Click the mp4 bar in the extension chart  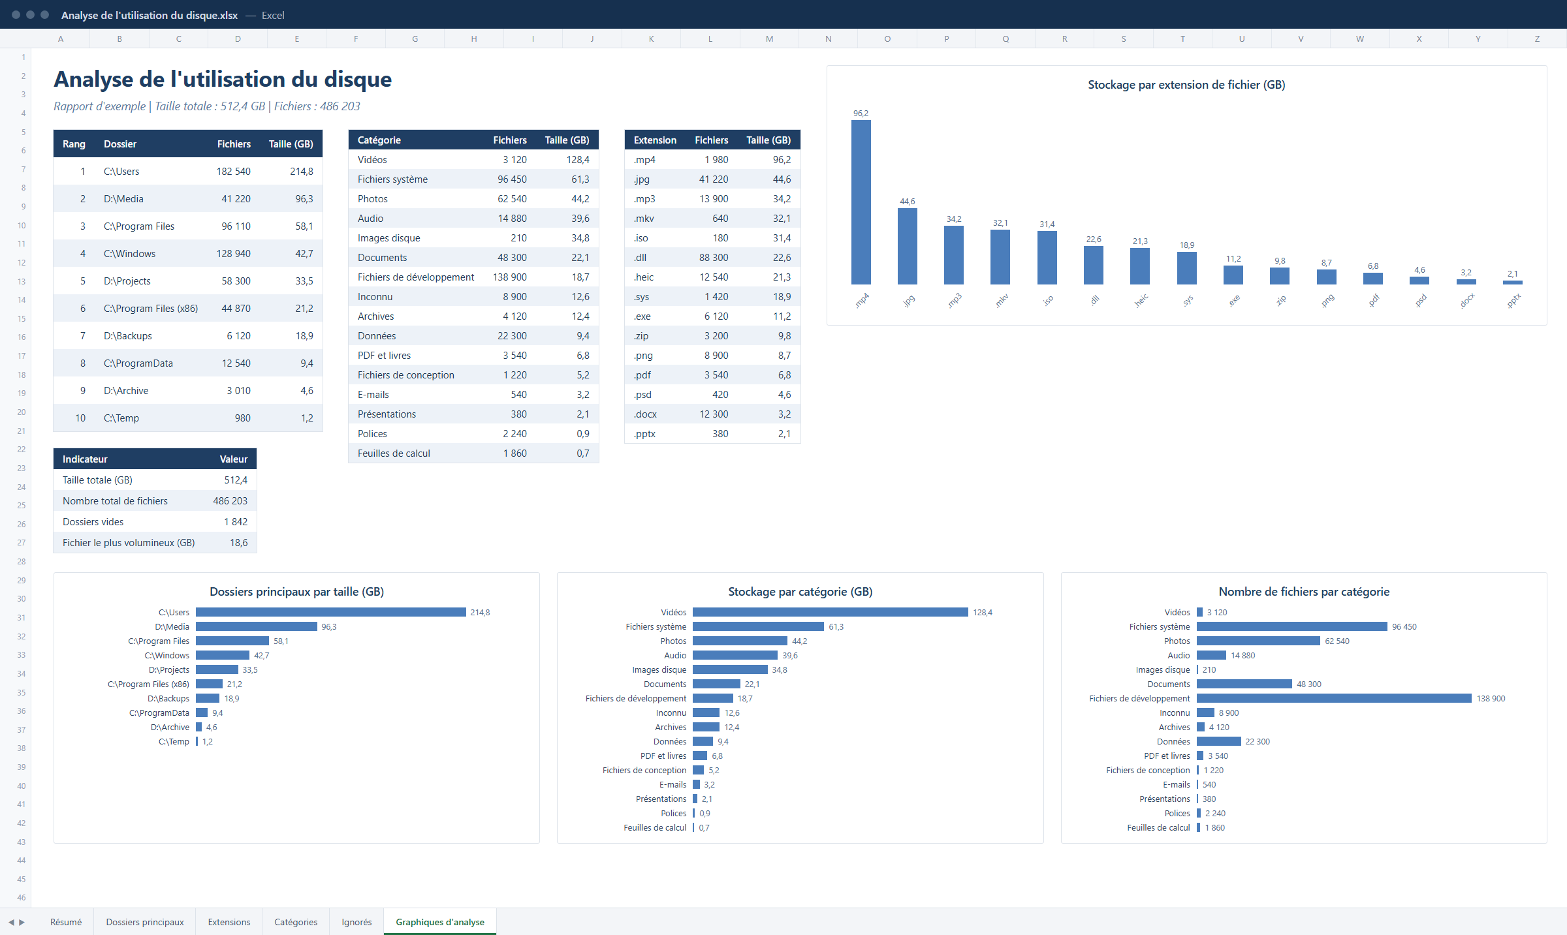[861, 202]
